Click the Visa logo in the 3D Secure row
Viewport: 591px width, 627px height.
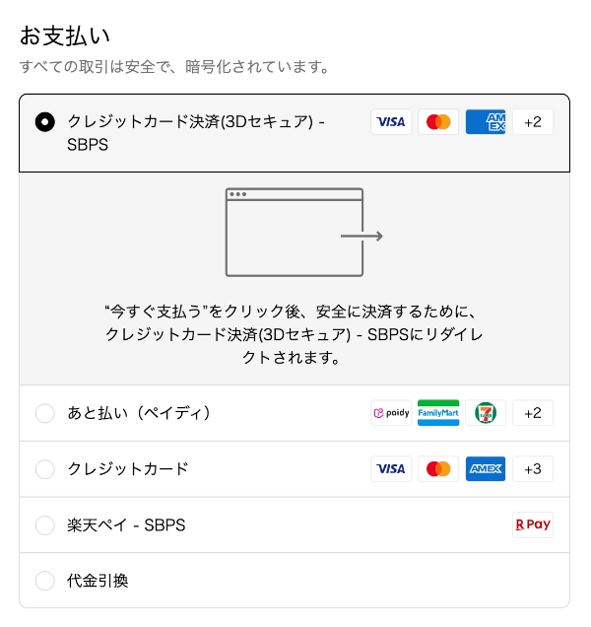[391, 122]
